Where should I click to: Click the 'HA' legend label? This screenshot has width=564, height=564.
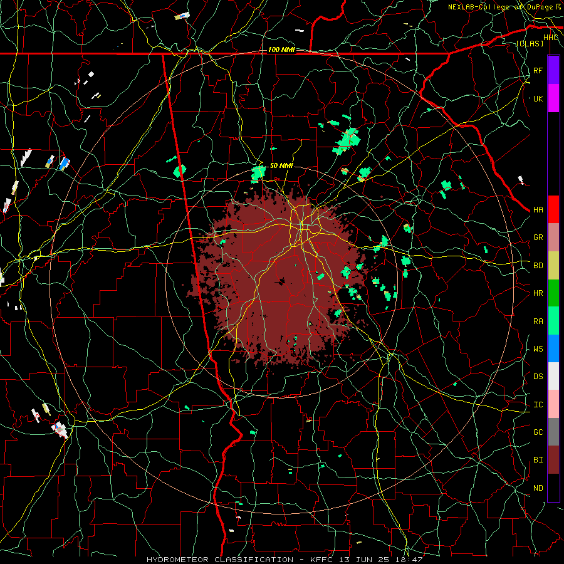(x=538, y=210)
